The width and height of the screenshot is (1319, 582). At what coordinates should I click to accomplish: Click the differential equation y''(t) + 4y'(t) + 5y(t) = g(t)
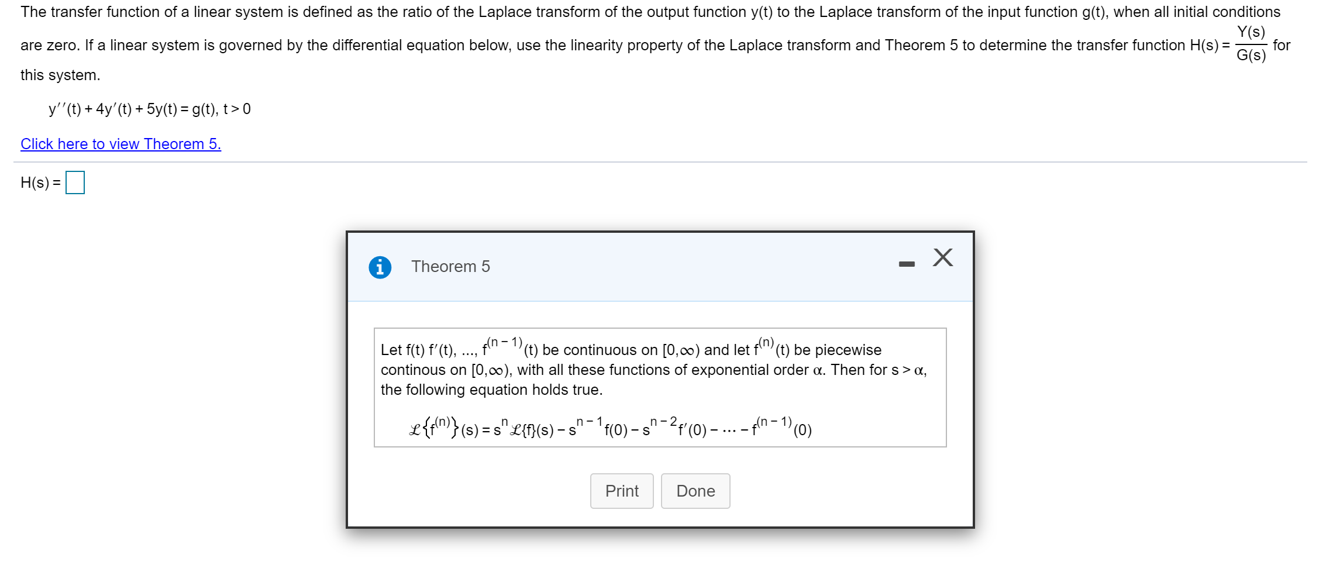click(150, 109)
